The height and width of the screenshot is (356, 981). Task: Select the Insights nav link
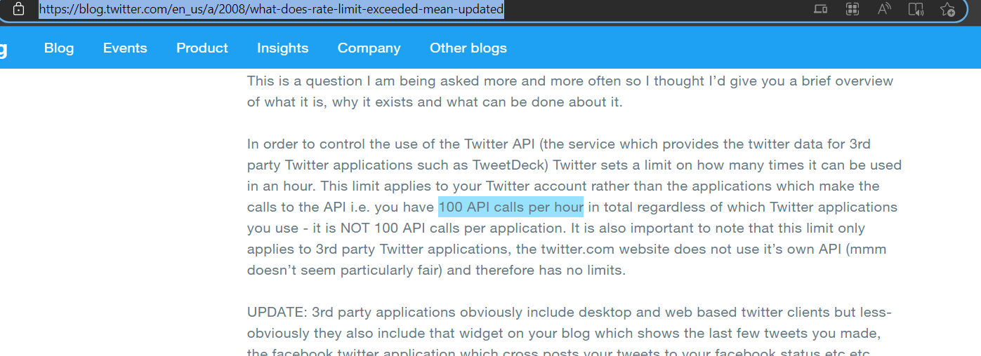tap(283, 48)
